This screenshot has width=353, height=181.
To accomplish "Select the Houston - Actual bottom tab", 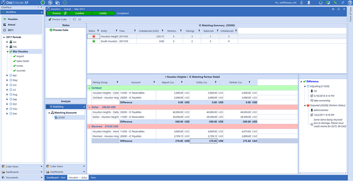I will [x=78, y=178].
